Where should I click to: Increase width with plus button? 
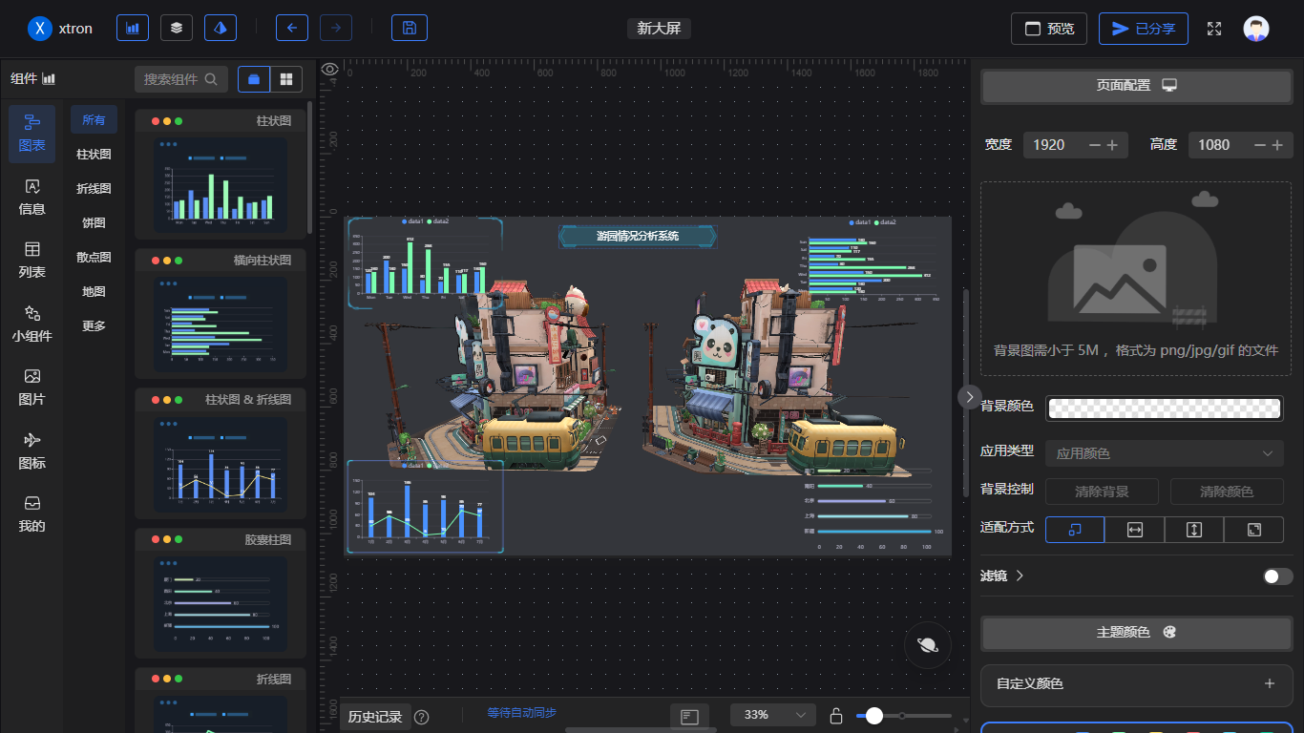point(1113,145)
